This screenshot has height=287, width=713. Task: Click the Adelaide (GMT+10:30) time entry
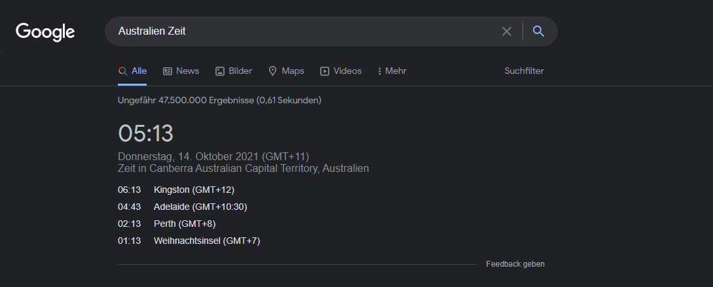tap(200, 207)
